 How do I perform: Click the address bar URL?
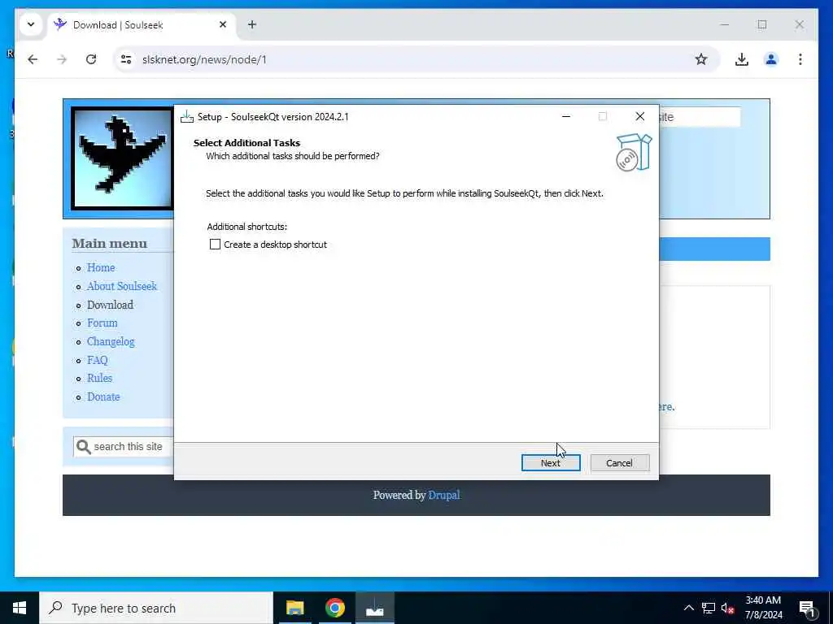[x=204, y=59]
